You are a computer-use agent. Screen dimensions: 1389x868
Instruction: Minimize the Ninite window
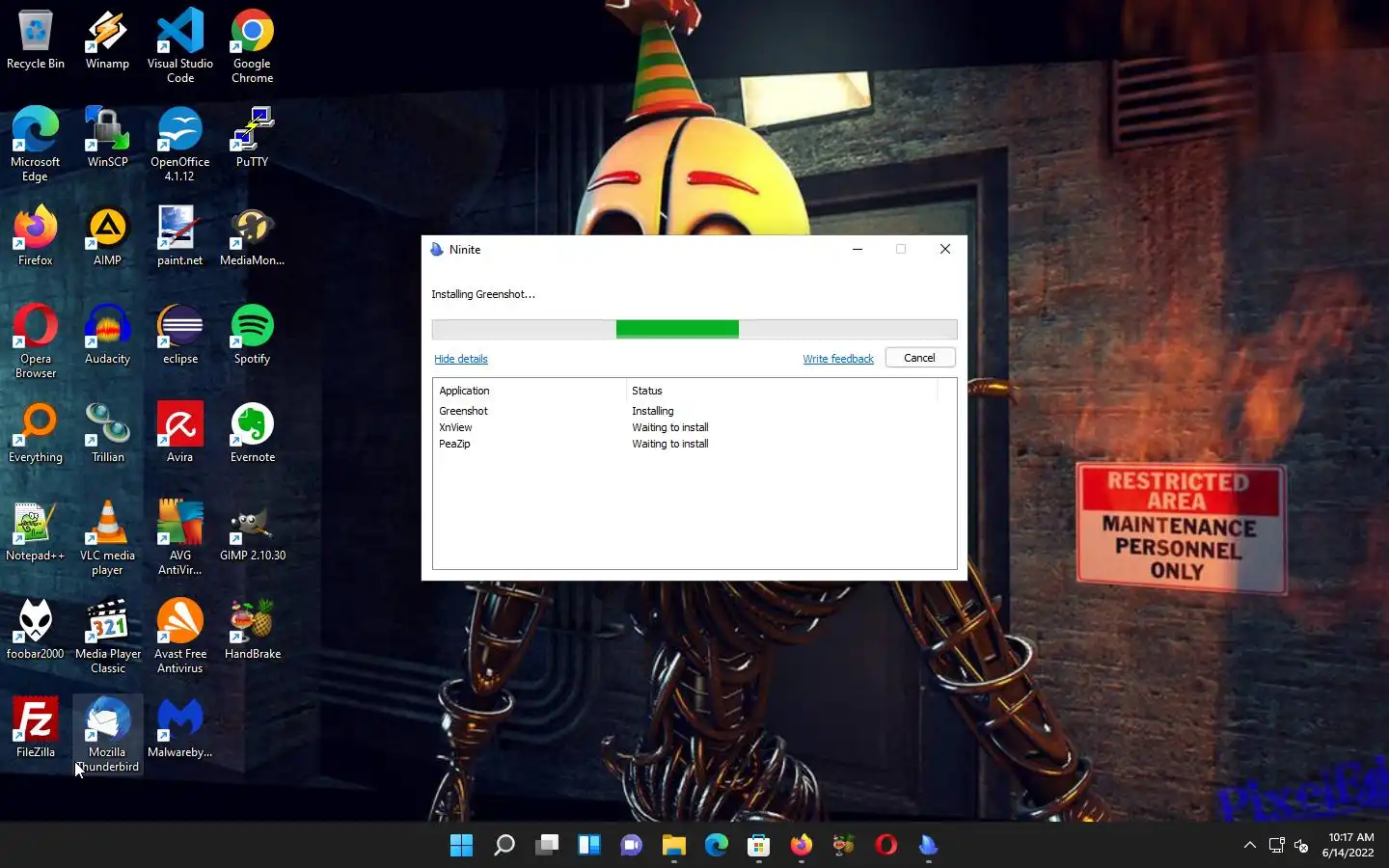point(857,249)
